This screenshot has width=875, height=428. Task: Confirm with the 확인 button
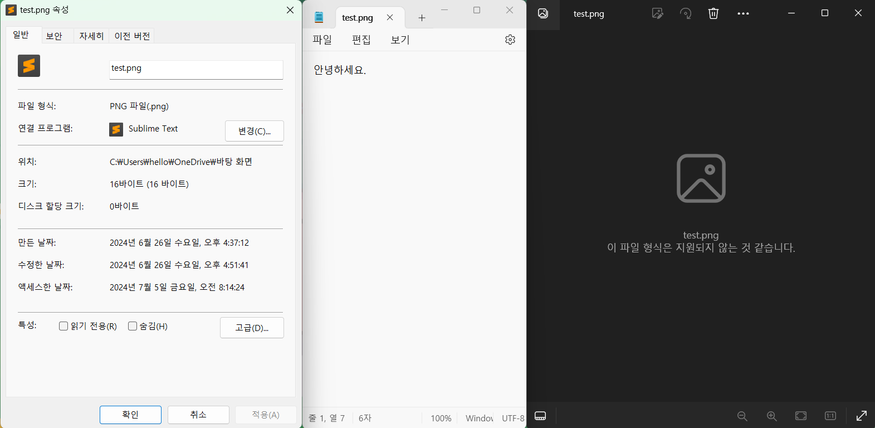130,415
